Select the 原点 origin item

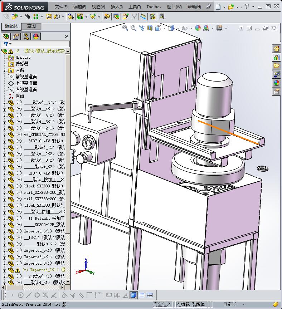coord(20,96)
